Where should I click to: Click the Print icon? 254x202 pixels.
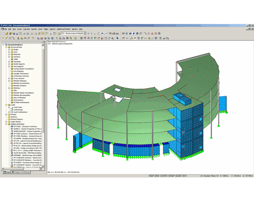24,34
